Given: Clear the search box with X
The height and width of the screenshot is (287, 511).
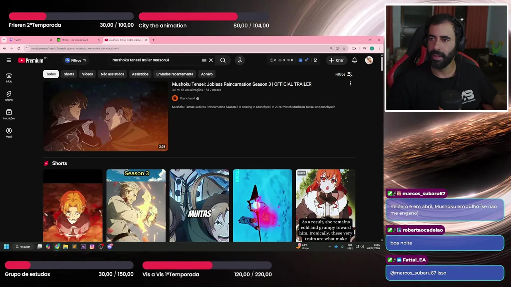Looking at the screenshot, I should click(211, 60).
